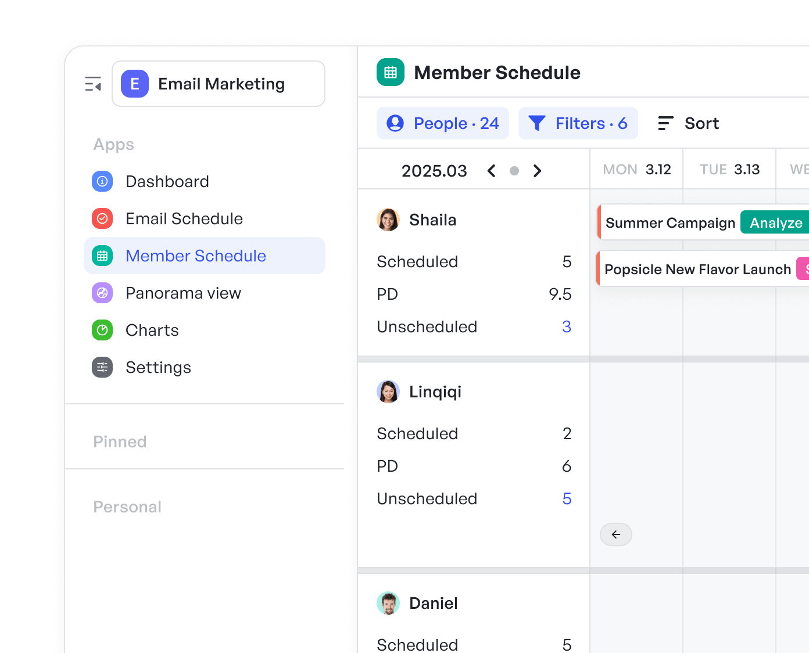Select the TUE 3.13 column header

point(730,169)
